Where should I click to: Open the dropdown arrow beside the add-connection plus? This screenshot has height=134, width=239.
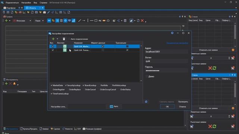pos(57,39)
